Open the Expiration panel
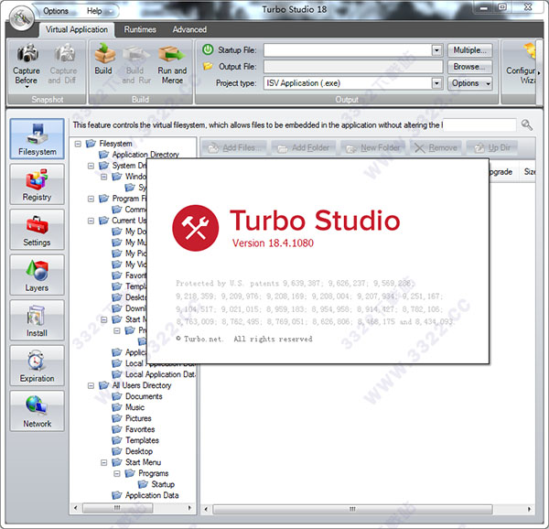The height and width of the screenshot is (529, 549). (38, 365)
